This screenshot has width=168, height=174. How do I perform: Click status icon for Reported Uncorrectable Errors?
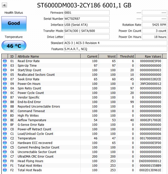point(5,106)
